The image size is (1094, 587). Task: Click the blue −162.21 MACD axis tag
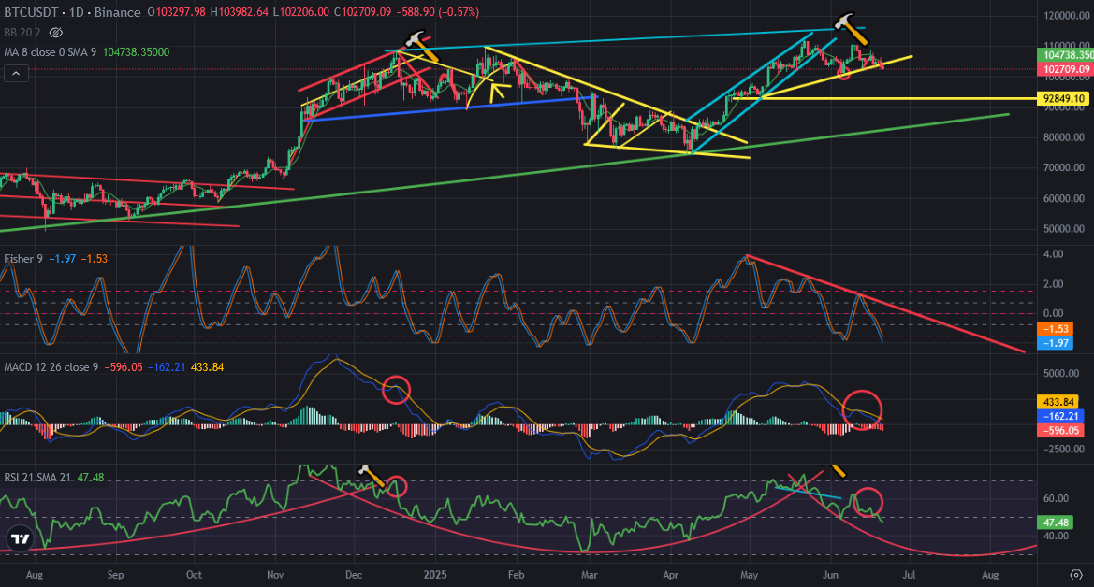pyautogui.click(x=1061, y=416)
